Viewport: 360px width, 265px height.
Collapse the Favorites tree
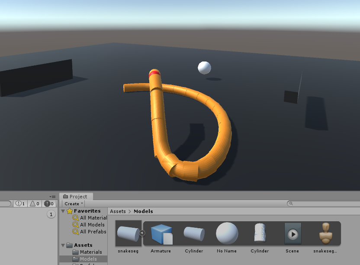coord(63,211)
